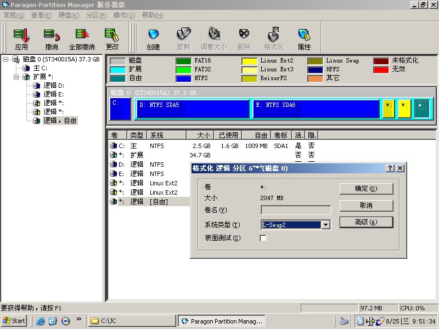This screenshot has height=329, width=439.
Task: Open the 常规(G) menu
Action: coord(14,15)
